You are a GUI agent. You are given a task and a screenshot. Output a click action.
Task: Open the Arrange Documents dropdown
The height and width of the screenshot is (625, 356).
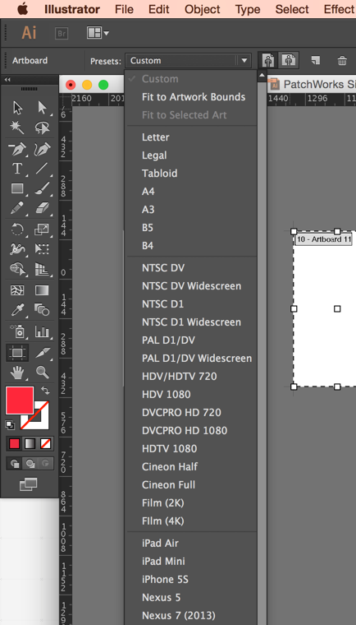pos(98,33)
